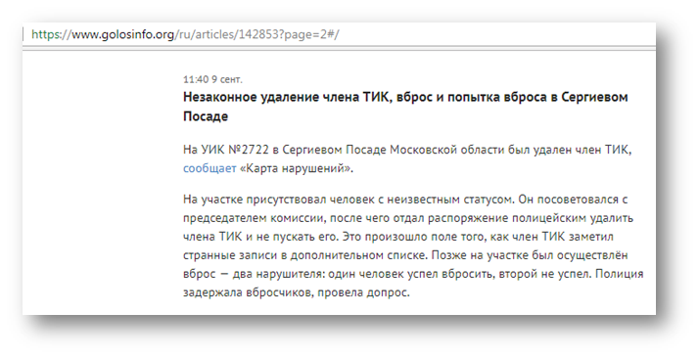The height and width of the screenshot is (357, 698).
Task: Click the paragraph line starting 'На участке присутствовал'
Action: [405, 200]
